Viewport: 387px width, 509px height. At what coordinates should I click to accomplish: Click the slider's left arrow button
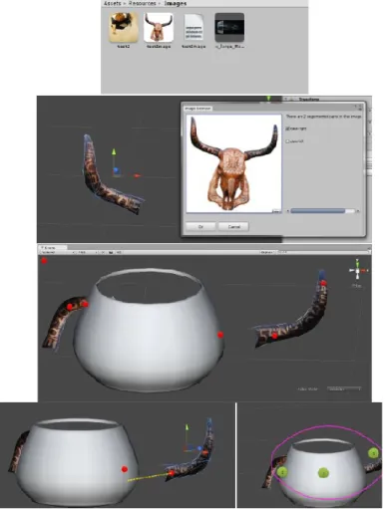(288, 211)
